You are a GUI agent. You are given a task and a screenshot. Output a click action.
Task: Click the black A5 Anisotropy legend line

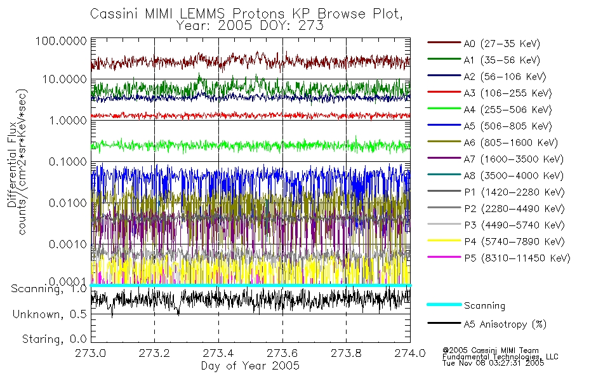pyautogui.click(x=444, y=323)
